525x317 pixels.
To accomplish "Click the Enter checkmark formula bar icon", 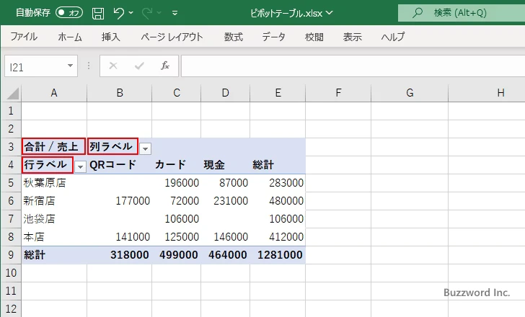I will 139,66.
